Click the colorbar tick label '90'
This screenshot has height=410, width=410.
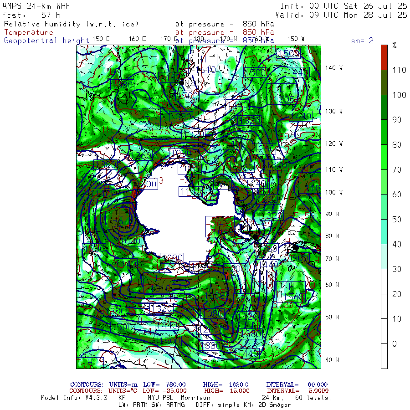click(x=397, y=120)
